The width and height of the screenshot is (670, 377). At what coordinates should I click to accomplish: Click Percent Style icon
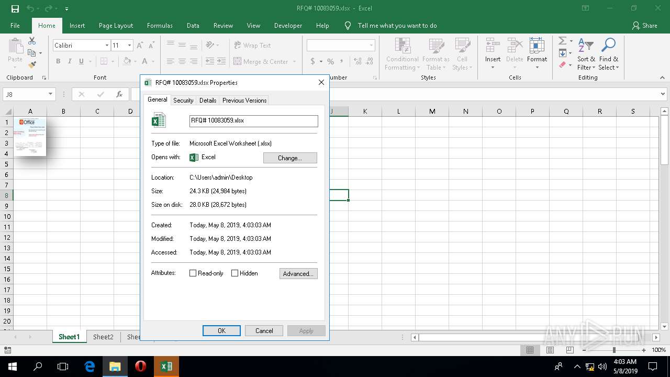pyautogui.click(x=330, y=61)
